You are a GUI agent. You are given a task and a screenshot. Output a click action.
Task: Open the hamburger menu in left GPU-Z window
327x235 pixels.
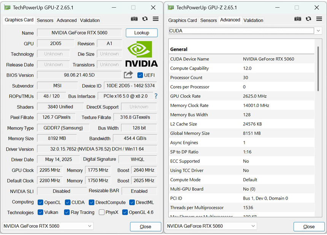pos(156,19)
